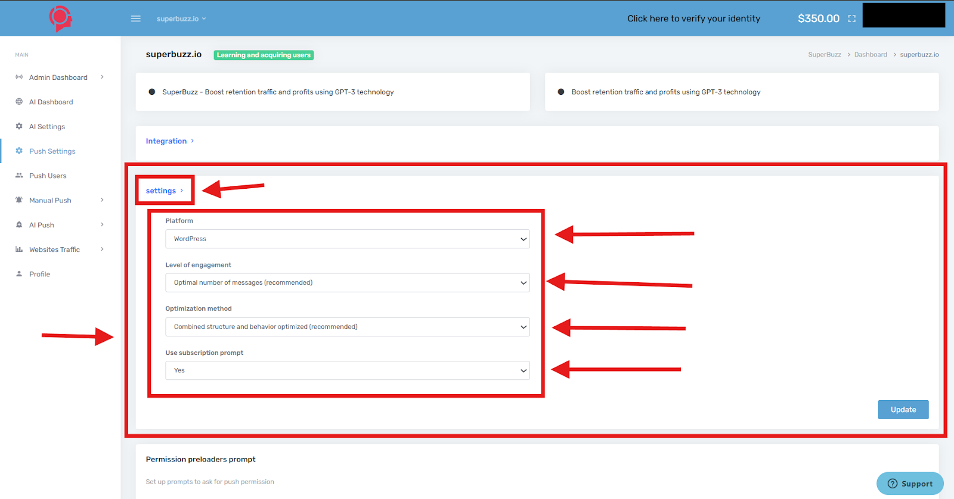Click the AI Dashboard globe icon
The image size is (954, 499).
(19, 102)
